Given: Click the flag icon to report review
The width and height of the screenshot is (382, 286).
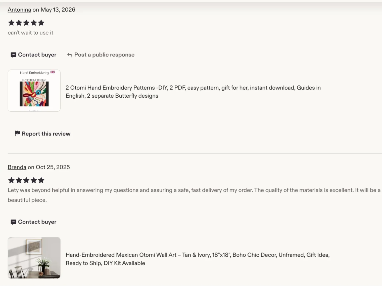Looking at the screenshot, I should click(x=17, y=133).
